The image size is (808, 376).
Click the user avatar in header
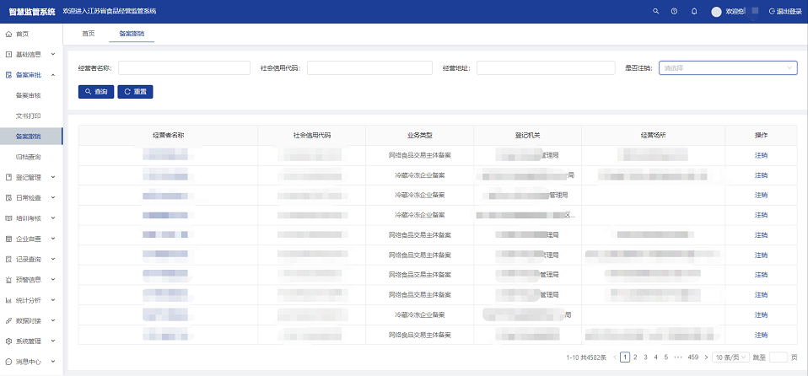point(717,12)
